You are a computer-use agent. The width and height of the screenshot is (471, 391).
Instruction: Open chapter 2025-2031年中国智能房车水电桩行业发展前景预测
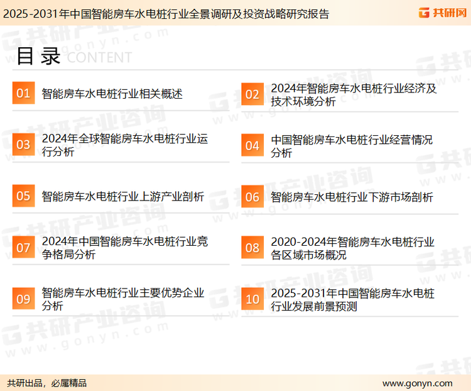352,300
